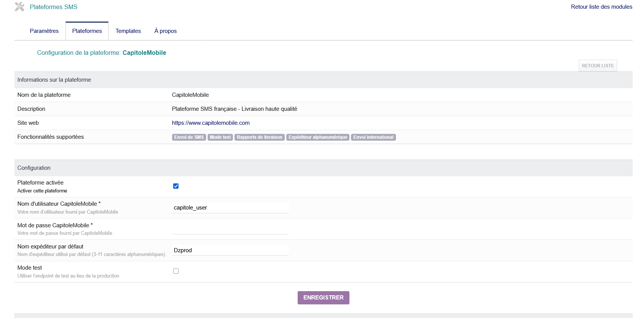Toggle the Plateforme activée checkbox
Screen dimensions: 638x318
pos(176,186)
